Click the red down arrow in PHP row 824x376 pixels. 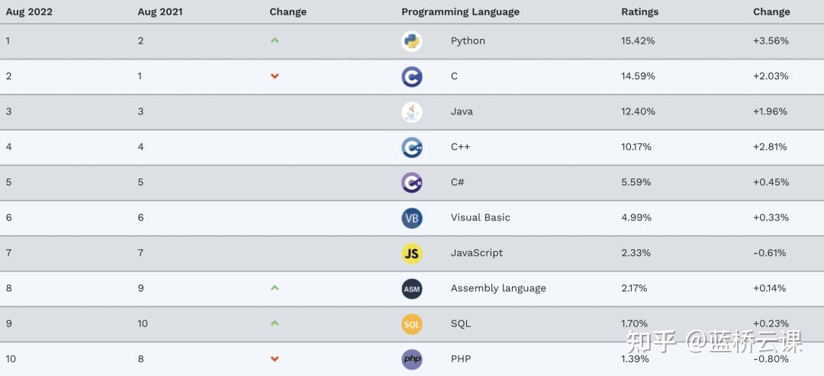pos(275,358)
